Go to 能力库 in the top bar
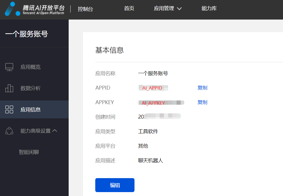The height and width of the screenshot is (196, 283). 209,8
